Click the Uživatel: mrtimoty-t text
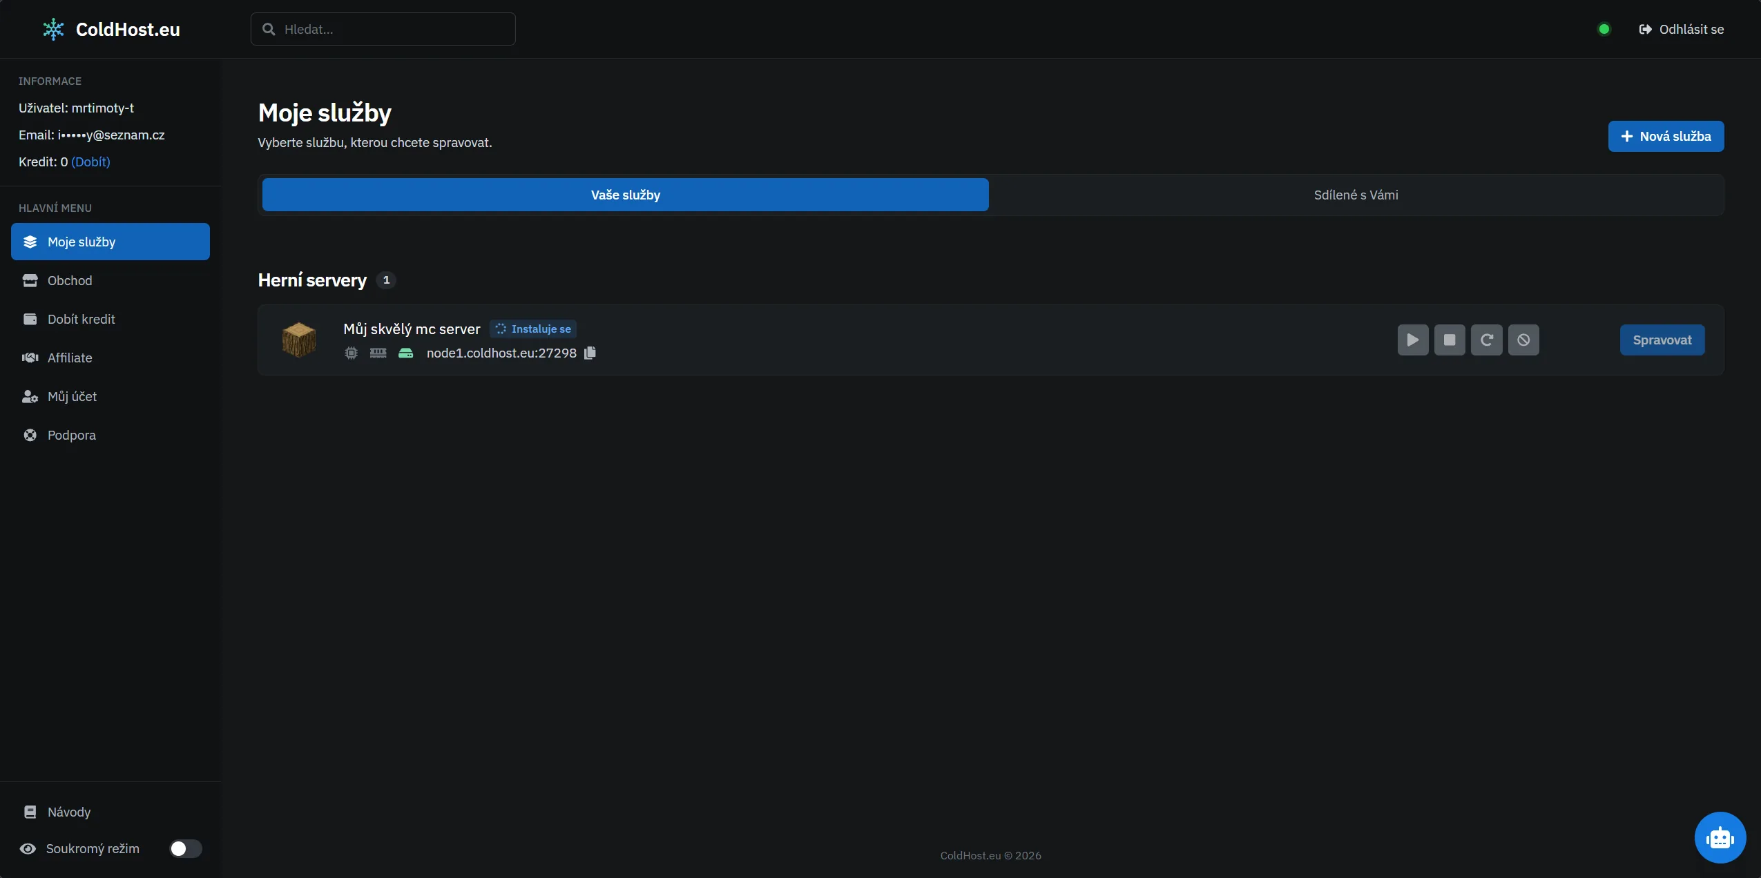The width and height of the screenshot is (1761, 878). [76, 108]
